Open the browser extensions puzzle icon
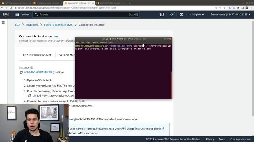 pyautogui.click(x=238, y=8)
